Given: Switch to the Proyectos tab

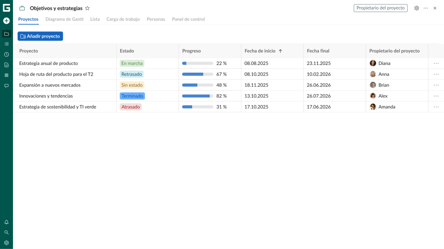Looking at the screenshot, I should coord(28,19).
